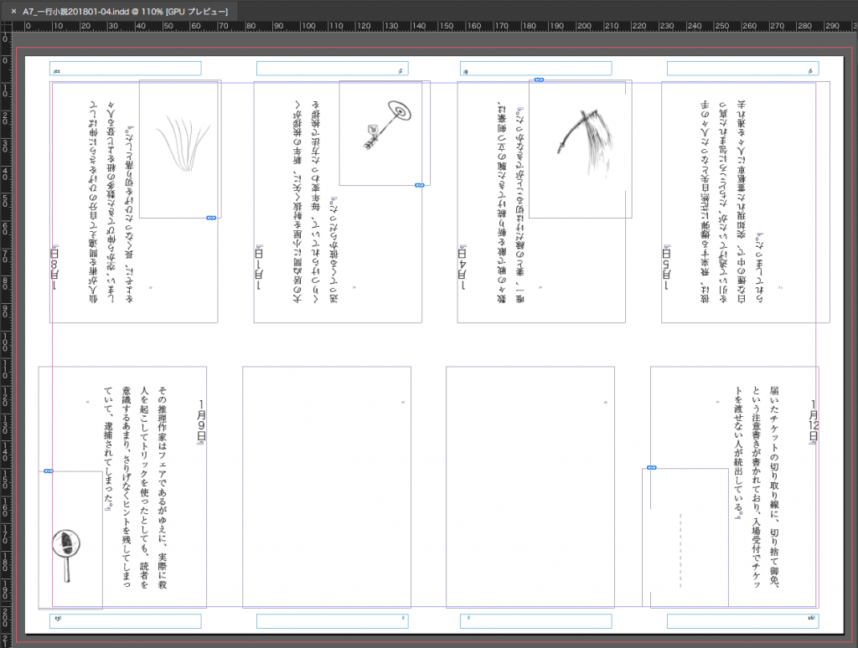This screenshot has height=648, width=858.
Task: Click the link badge on the grass sketch frame
Action: click(x=210, y=219)
